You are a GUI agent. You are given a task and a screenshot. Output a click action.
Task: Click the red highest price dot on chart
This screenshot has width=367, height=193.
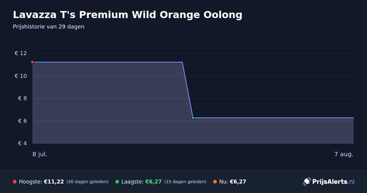tap(32, 62)
